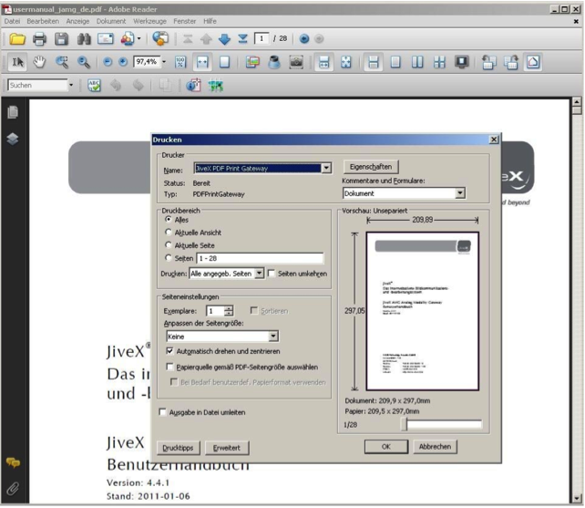Move the preview page slider
Viewport: 585px width, 508px height.
pyautogui.click(x=405, y=424)
